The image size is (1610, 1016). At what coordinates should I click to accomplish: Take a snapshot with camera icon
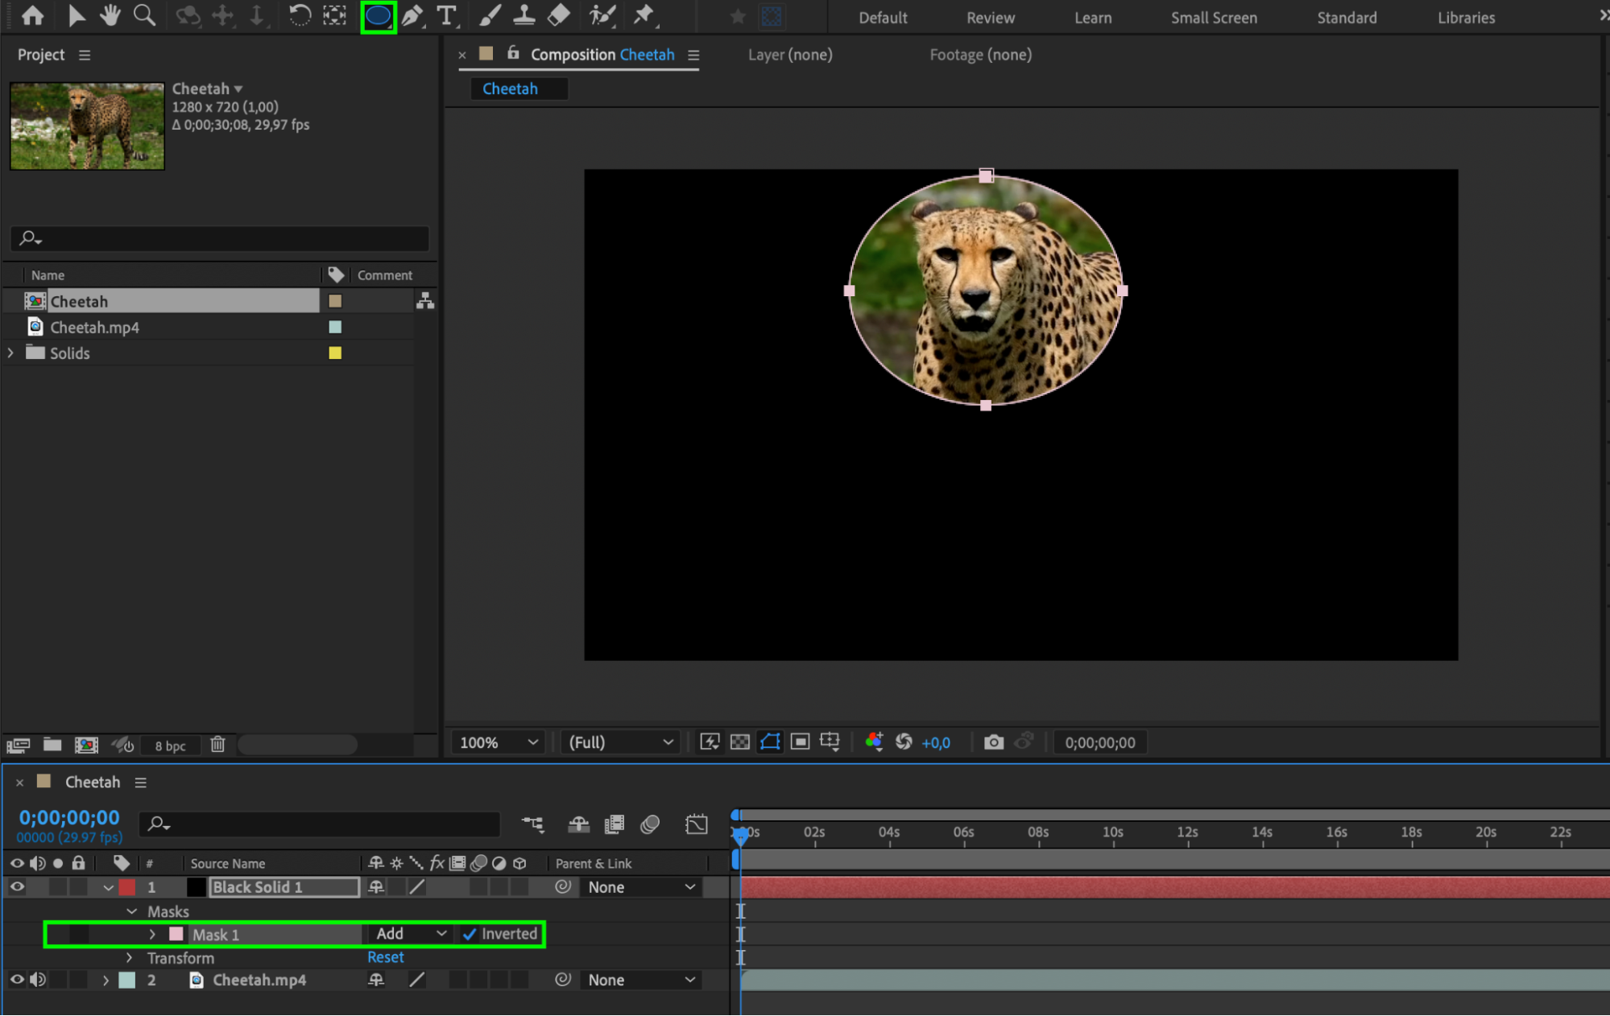tap(993, 742)
